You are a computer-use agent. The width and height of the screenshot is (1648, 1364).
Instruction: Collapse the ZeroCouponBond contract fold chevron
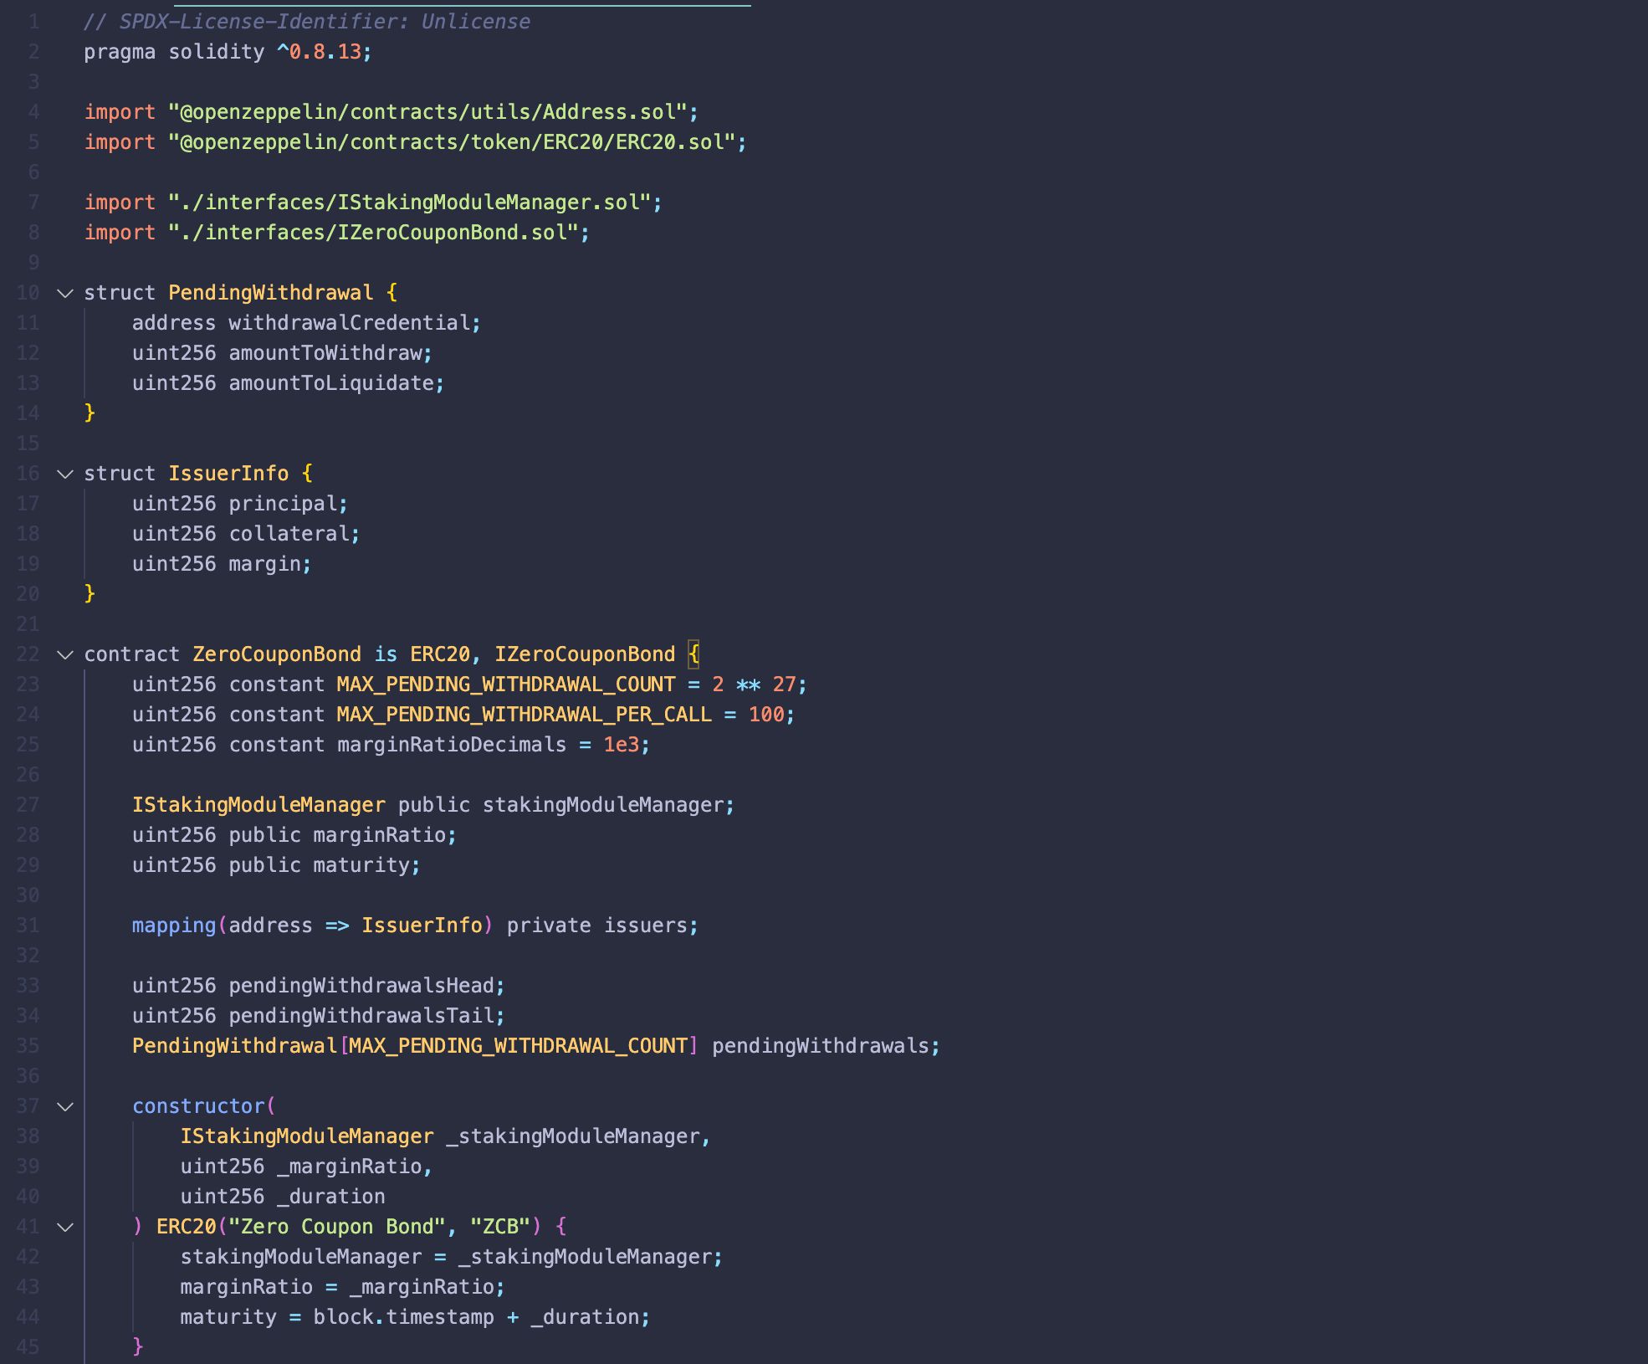(x=65, y=654)
